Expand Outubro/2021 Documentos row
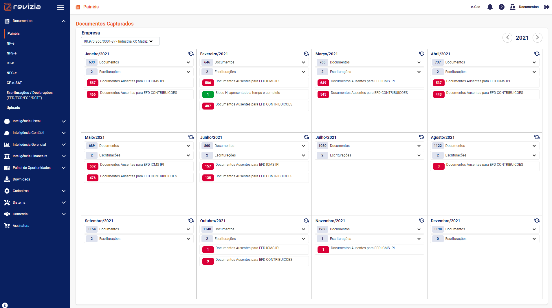The width and height of the screenshot is (552, 308). [254, 229]
